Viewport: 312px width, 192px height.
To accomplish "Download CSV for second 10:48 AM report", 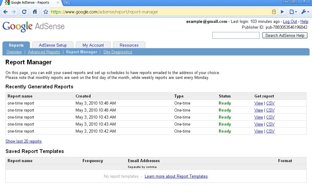I will [271, 110].
